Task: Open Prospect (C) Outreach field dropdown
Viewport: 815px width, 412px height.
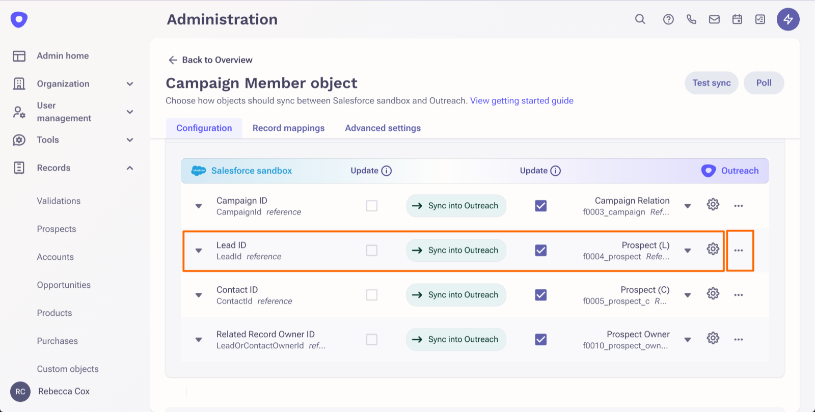Action: [688, 295]
